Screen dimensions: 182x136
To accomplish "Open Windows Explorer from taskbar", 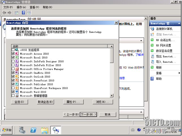I will click(45, 130).
